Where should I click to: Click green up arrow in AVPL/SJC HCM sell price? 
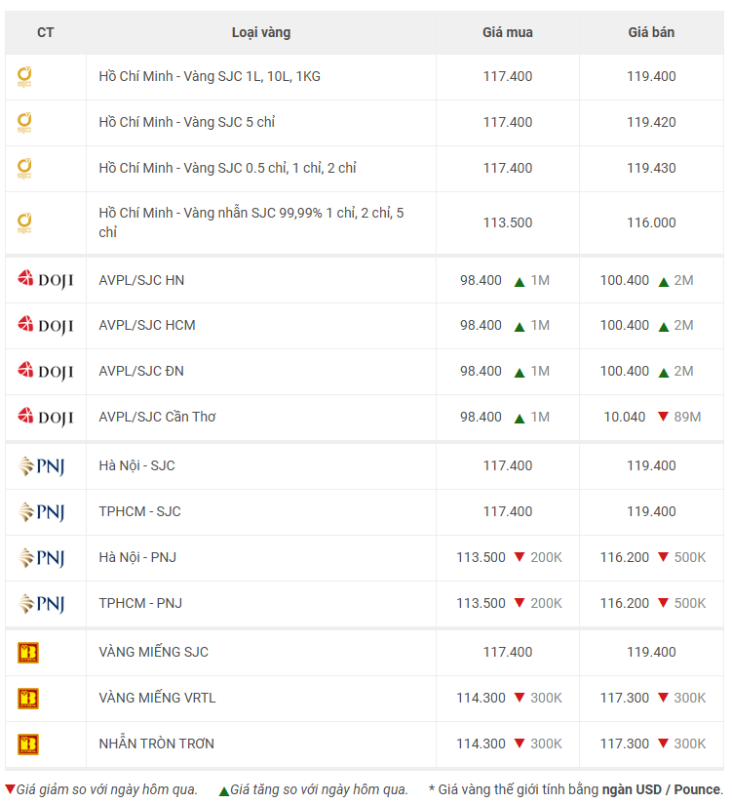[x=664, y=327]
